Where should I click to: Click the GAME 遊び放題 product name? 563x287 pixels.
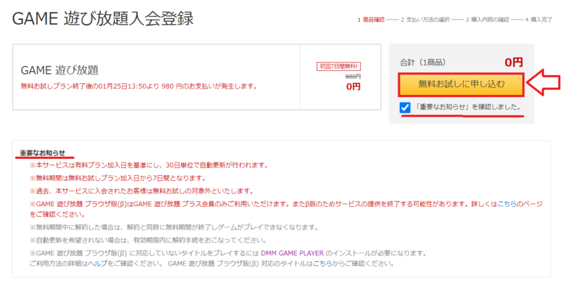coord(60,70)
